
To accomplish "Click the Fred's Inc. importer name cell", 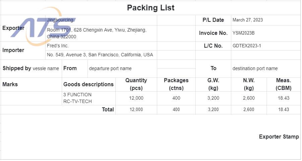I will click(101, 46).
